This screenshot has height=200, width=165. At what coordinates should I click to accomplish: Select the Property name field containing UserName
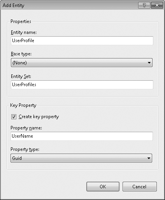[x=82, y=136]
